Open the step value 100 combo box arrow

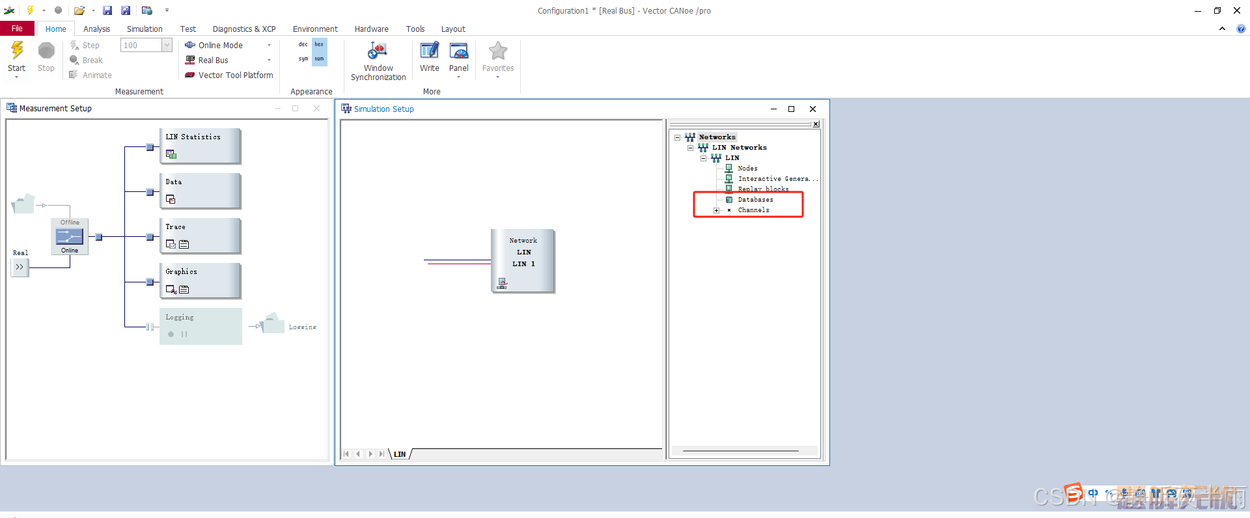[167, 45]
